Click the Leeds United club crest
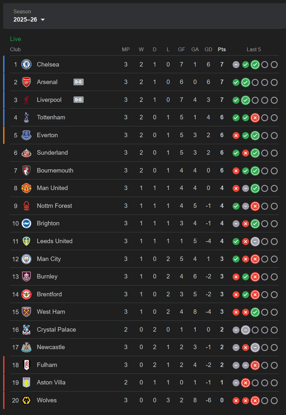The height and width of the screenshot is (415, 286). click(x=26, y=241)
